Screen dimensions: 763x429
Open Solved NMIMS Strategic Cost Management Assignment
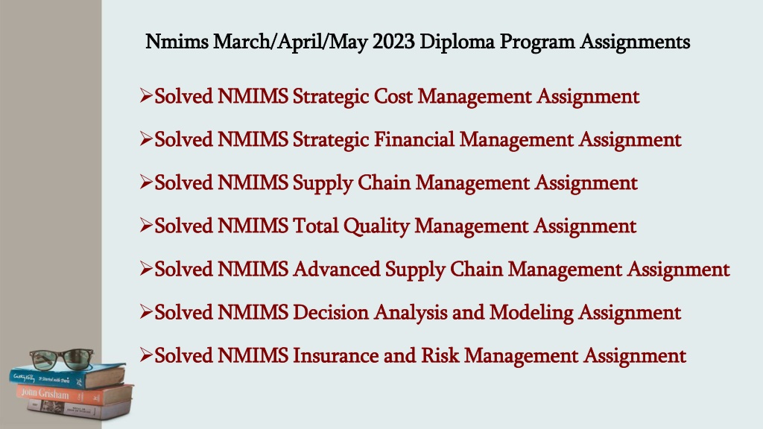(x=396, y=97)
